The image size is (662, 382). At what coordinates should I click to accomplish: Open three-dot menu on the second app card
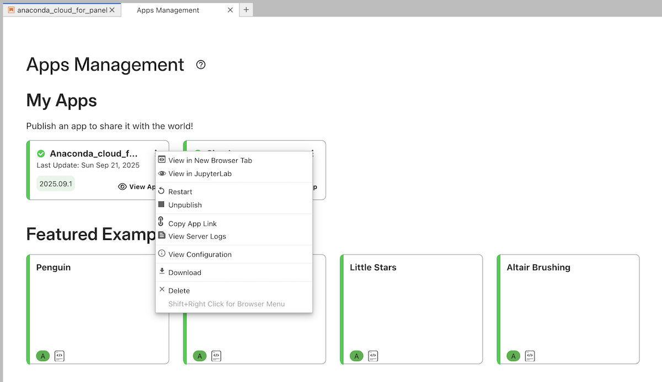click(313, 153)
